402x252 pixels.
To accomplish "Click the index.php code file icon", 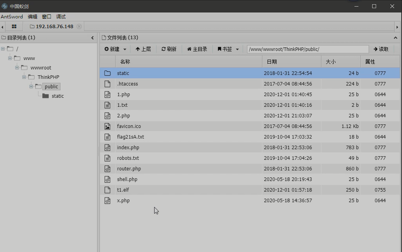I will [107, 147].
